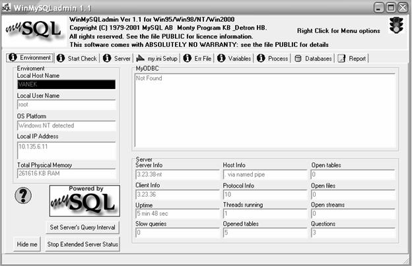Screen dimensions: 412x266
Task: Click the Local User Name field root
Action: tap(66, 104)
